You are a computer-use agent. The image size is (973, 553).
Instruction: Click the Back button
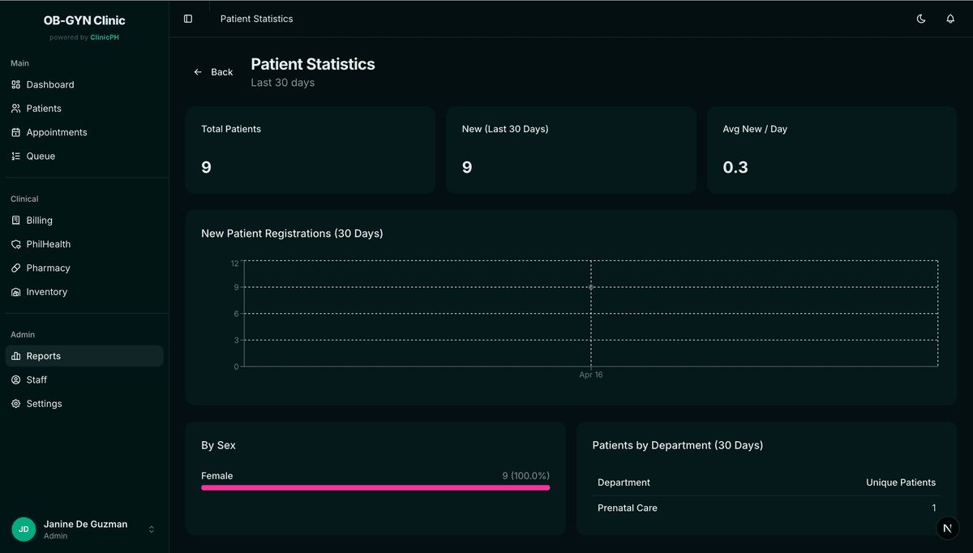(213, 71)
